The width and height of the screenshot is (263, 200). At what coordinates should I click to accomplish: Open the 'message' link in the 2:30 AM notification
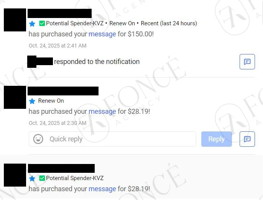[102, 111]
